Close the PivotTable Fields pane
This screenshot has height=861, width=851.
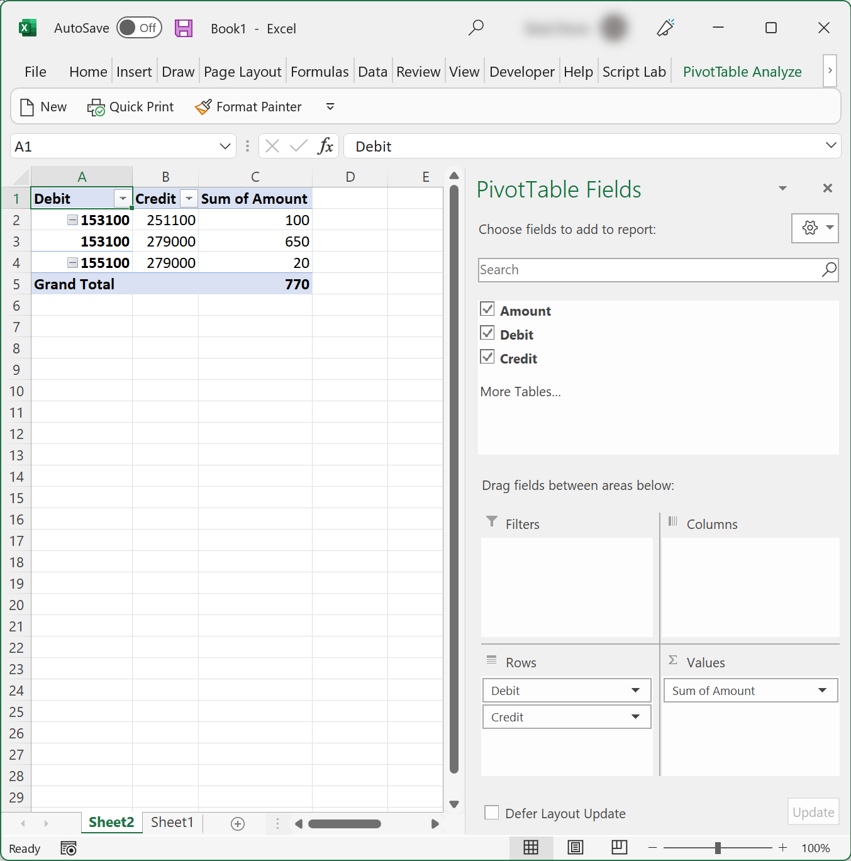828,188
